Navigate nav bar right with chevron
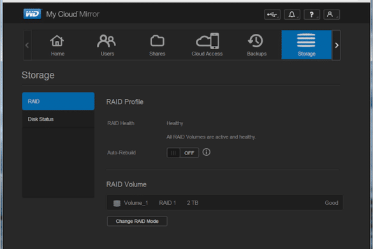Screen dimensions: 373x249 tap(337, 45)
